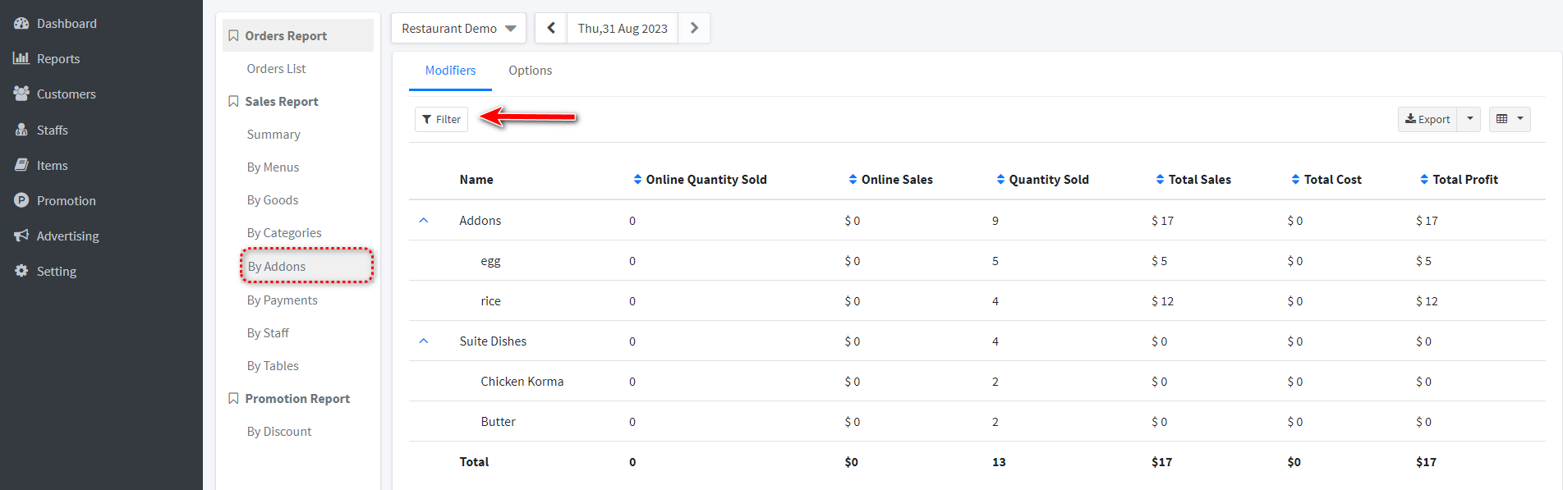Open the By Goods report
Image resolution: width=1563 pixels, height=490 pixels.
pyautogui.click(x=273, y=200)
